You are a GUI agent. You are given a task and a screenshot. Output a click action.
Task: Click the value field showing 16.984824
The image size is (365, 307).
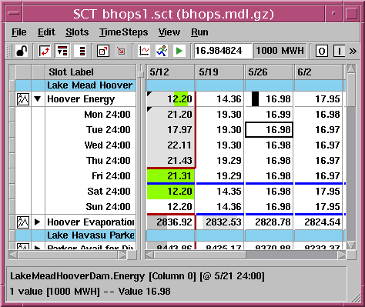pos(223,51)
